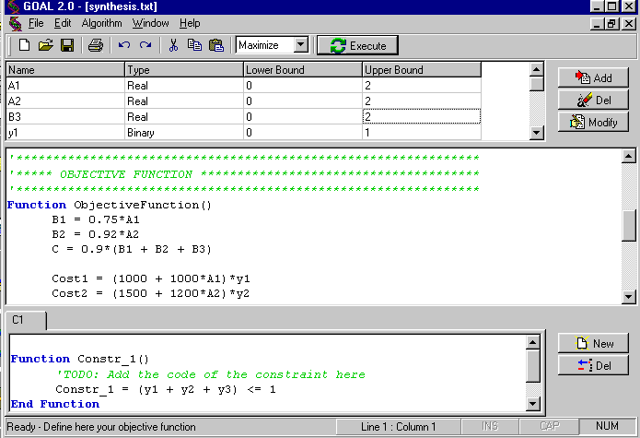Place cursor on the Function Constr_1() line
Screen dimensions: 640x438
(80, 359)
